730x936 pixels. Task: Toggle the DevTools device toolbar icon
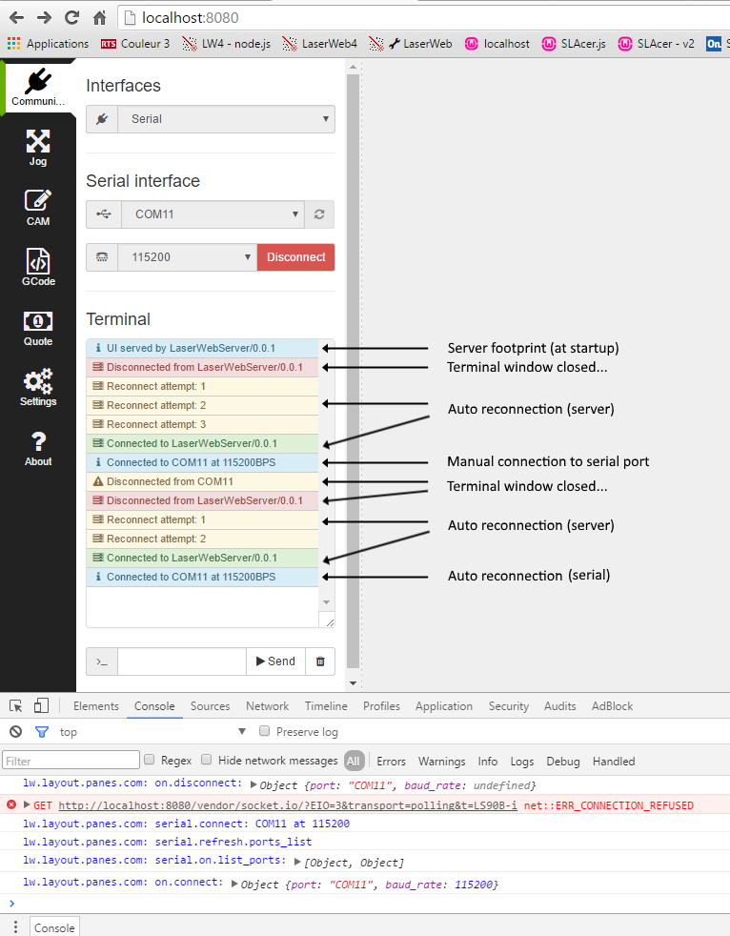click(x=41, y=706)
